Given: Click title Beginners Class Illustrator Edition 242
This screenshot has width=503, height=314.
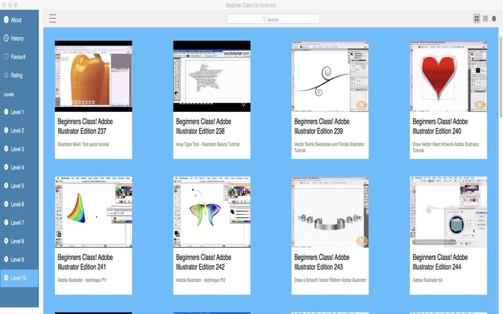Looking at the screenshot, I should (x=203, y=262).
